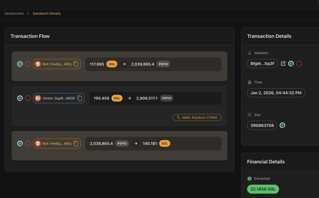Click the Financial Details heading

266,162
